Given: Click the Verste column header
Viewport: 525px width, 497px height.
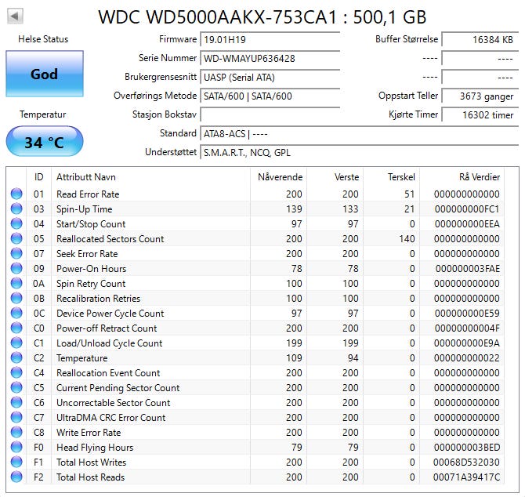Looking at the screenshot, I should click(335, 177).
